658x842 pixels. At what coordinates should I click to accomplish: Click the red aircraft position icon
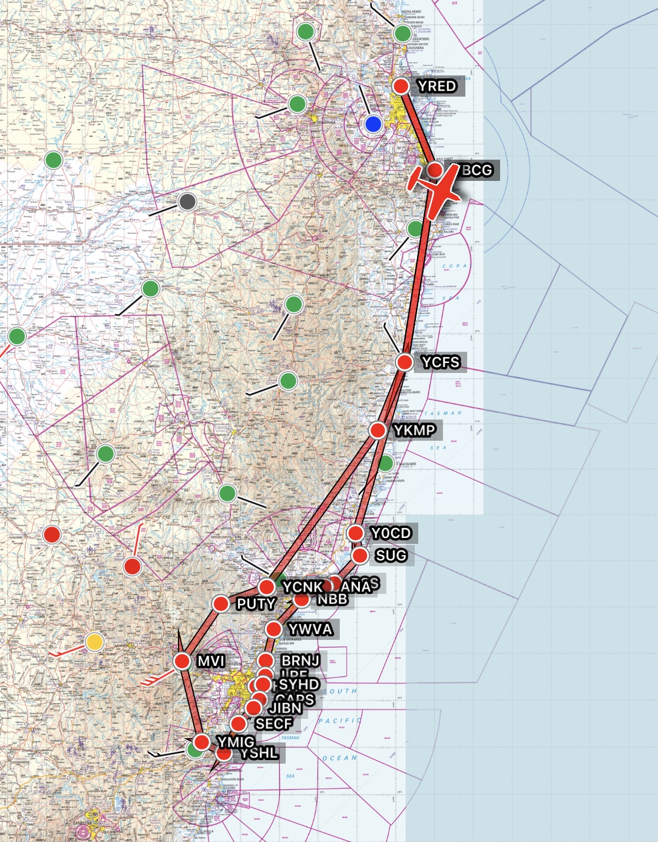[438, 188]
